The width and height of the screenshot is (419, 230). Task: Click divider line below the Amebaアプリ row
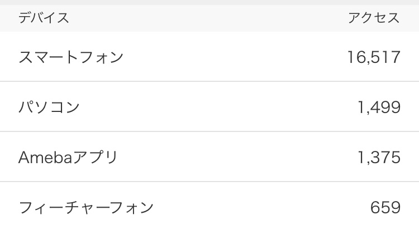click(x=209, y=182)
